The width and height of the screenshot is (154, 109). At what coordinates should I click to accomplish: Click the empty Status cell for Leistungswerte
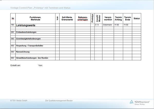(x=137, y=25)
